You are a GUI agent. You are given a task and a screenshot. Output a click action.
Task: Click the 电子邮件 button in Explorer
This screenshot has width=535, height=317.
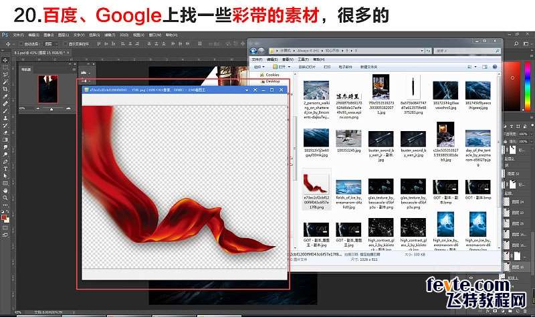(x=345, y=67)
